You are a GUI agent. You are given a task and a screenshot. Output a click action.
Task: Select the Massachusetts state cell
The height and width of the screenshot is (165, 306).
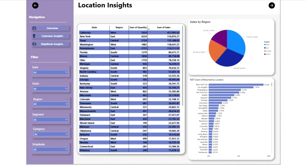(94, 111)
